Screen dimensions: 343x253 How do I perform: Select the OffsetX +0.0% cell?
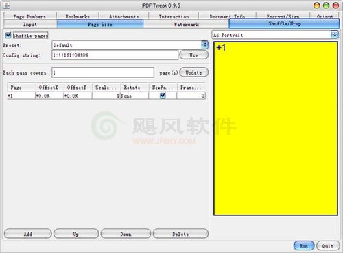point(49,96)
